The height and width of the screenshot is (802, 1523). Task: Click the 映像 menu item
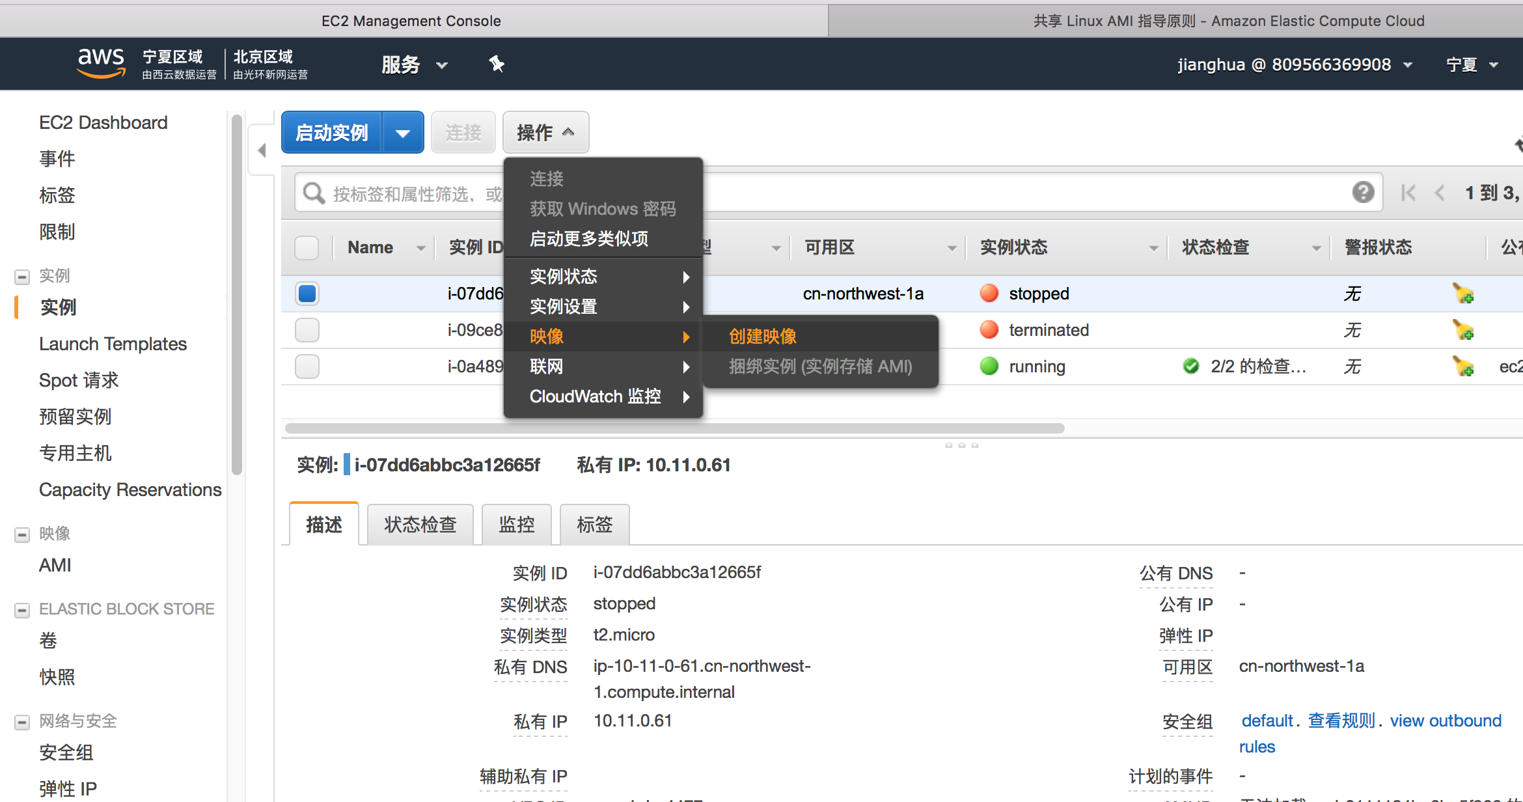pos(603,337)
